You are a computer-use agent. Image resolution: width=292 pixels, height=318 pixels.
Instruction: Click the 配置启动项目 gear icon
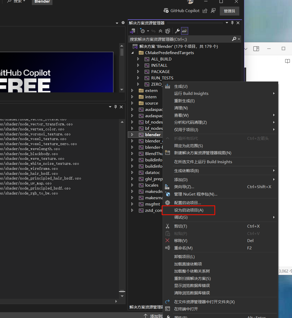(x=168, y=203)
